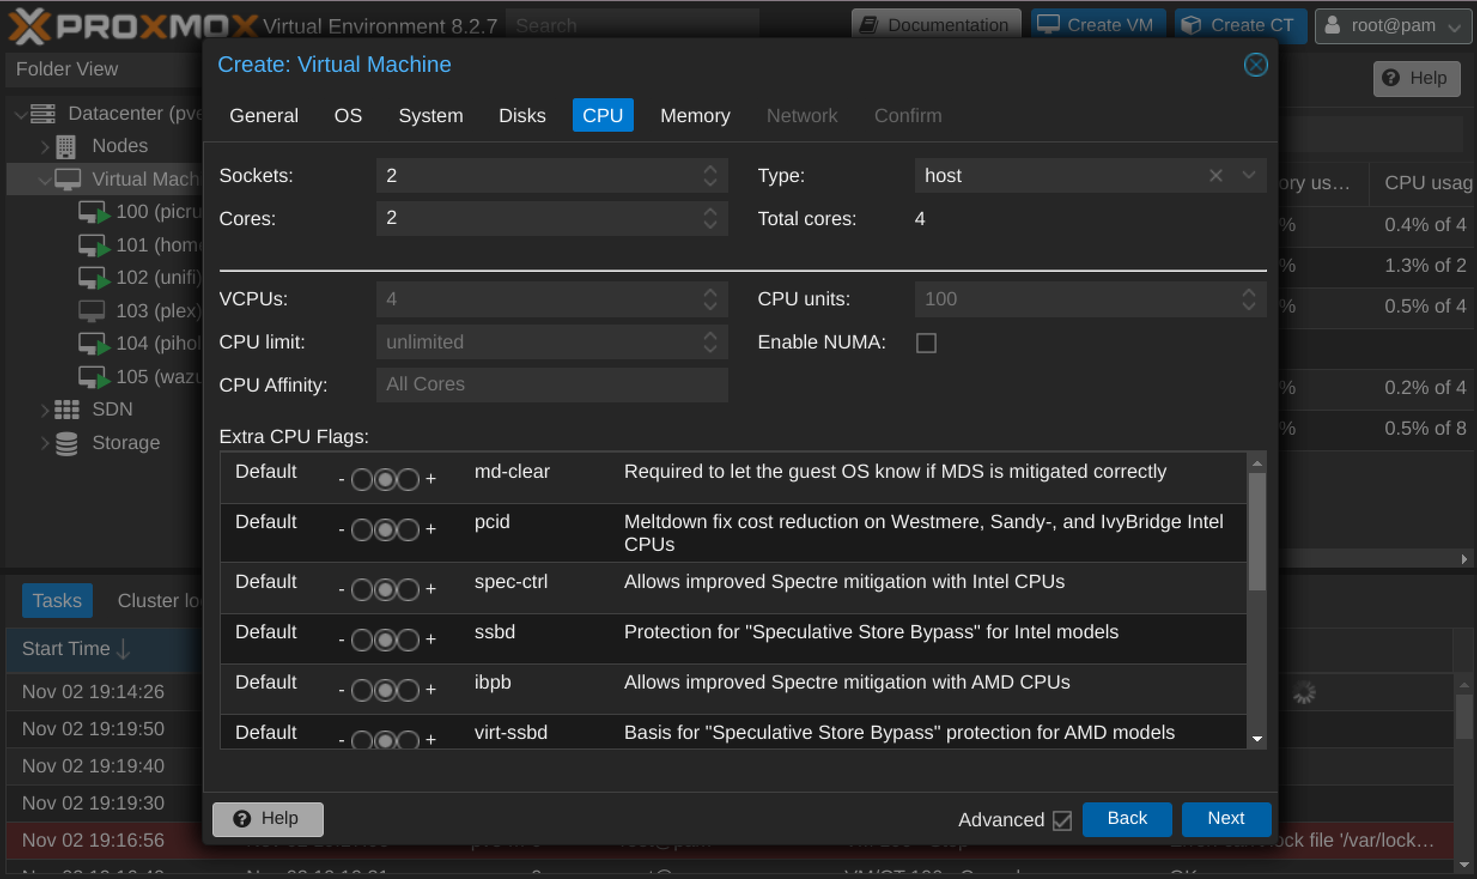Click the Next button
Viewport: 1477px width, 879px height.
tap(1226, 819)
